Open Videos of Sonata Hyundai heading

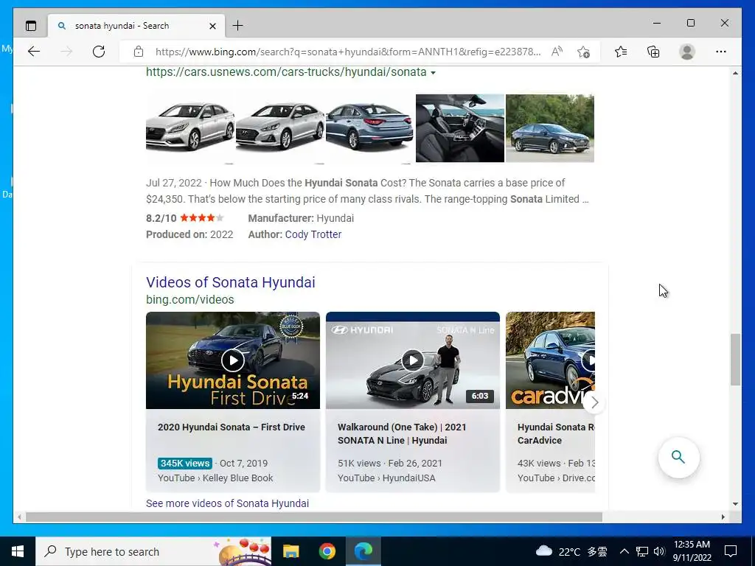tap(231, 282)
